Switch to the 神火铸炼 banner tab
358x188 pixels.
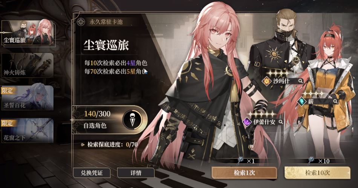click(28, 66)
